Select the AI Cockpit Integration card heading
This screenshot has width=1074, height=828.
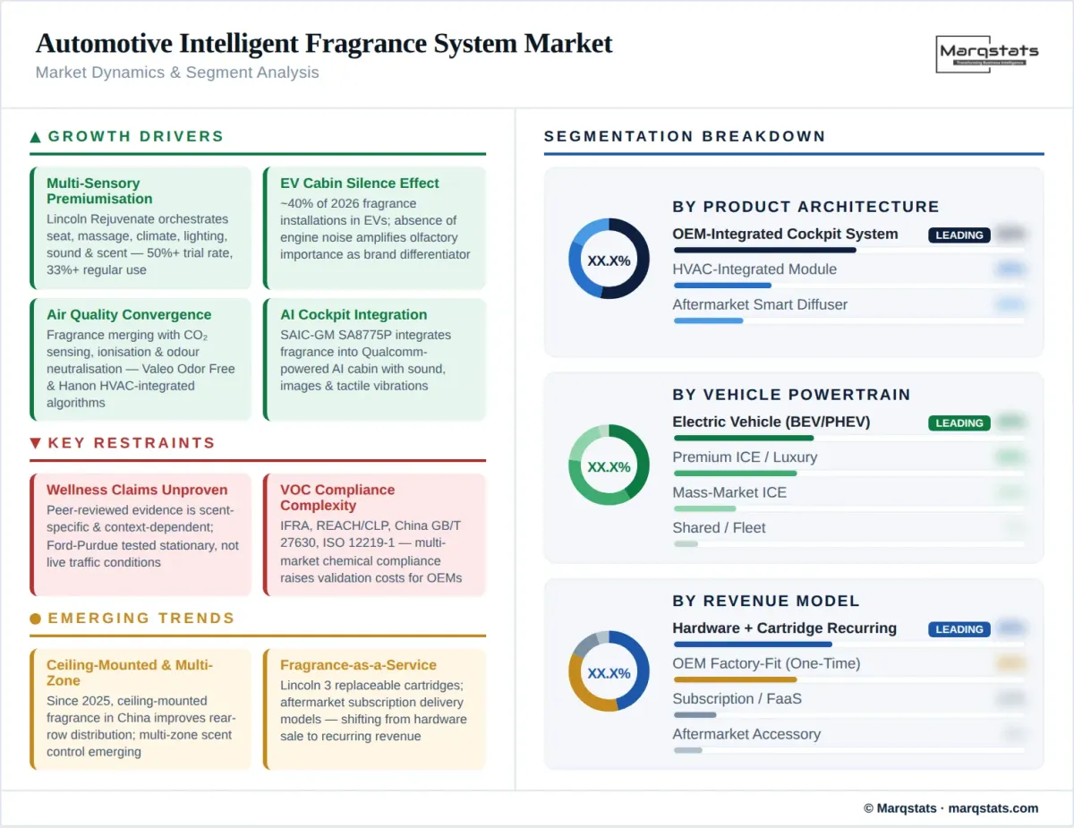click(x=354, y=315)
